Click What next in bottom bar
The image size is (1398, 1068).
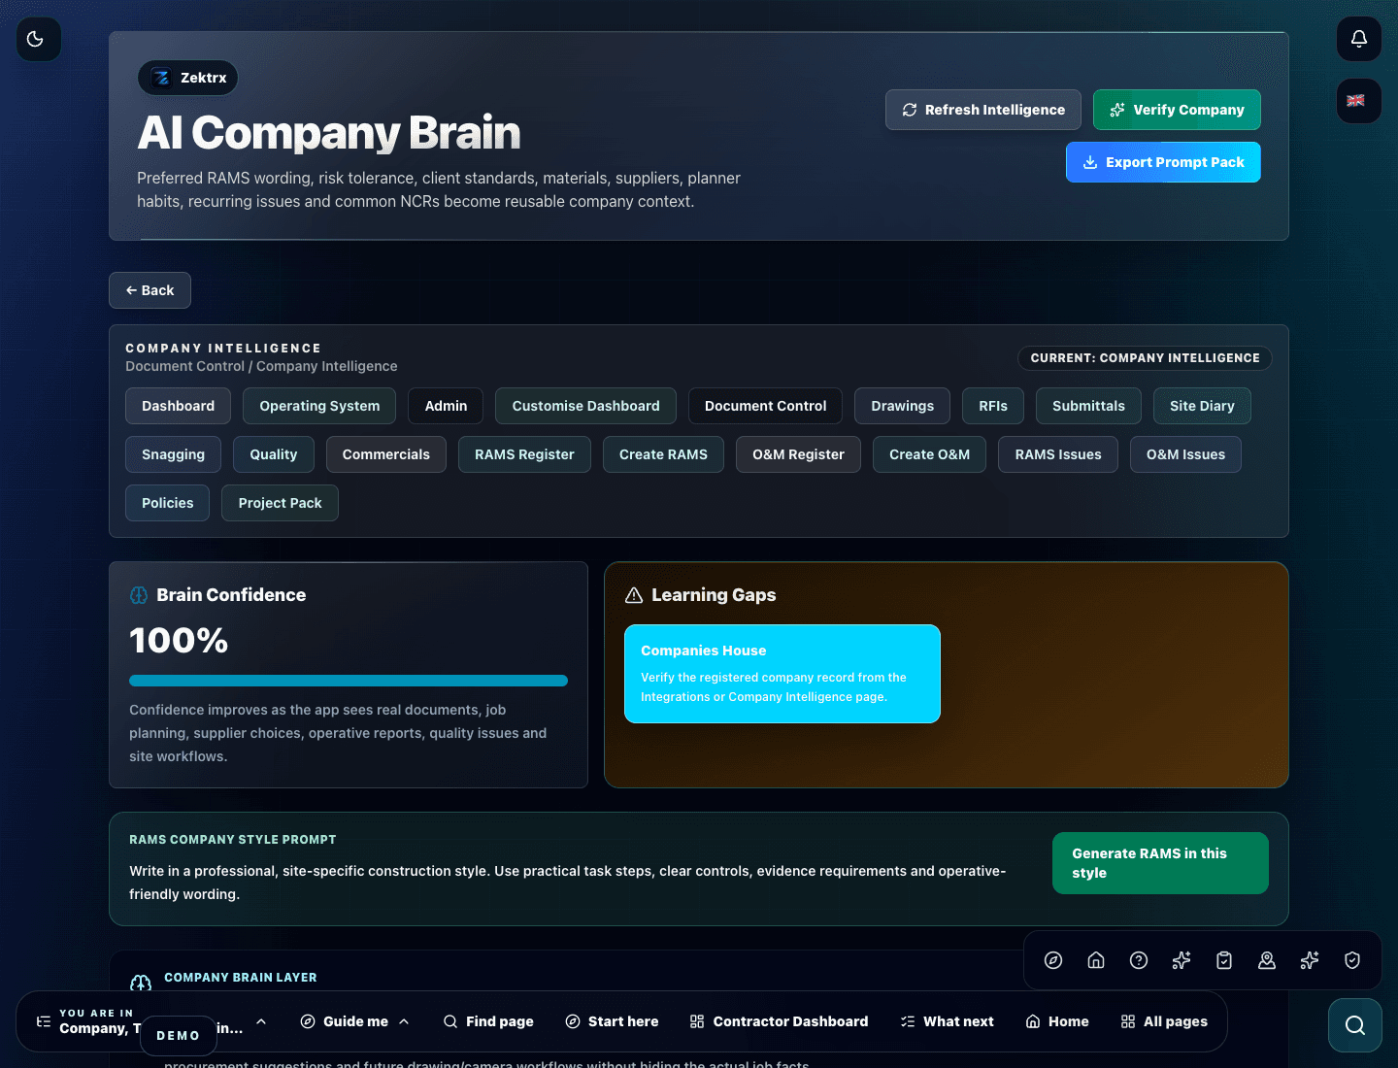pos(947,1021)
